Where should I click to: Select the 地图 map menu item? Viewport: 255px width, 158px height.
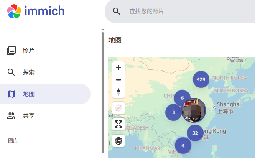pos(45,94)
